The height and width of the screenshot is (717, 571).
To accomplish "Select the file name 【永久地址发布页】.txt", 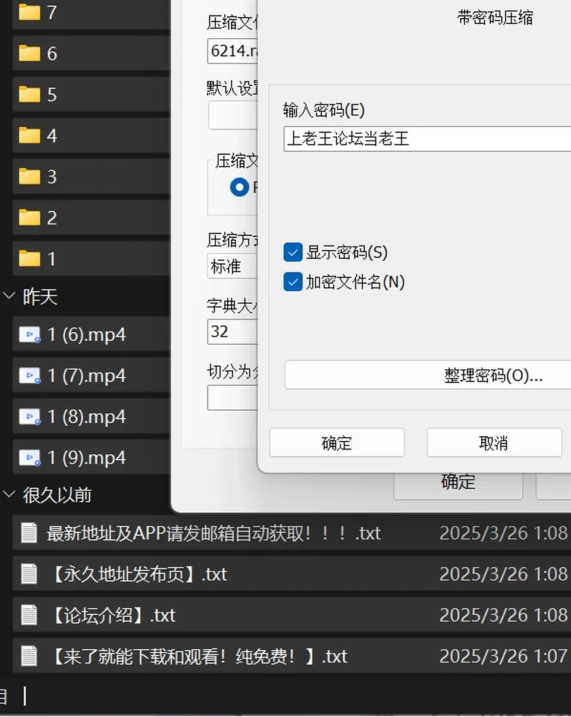I will 137,574.
